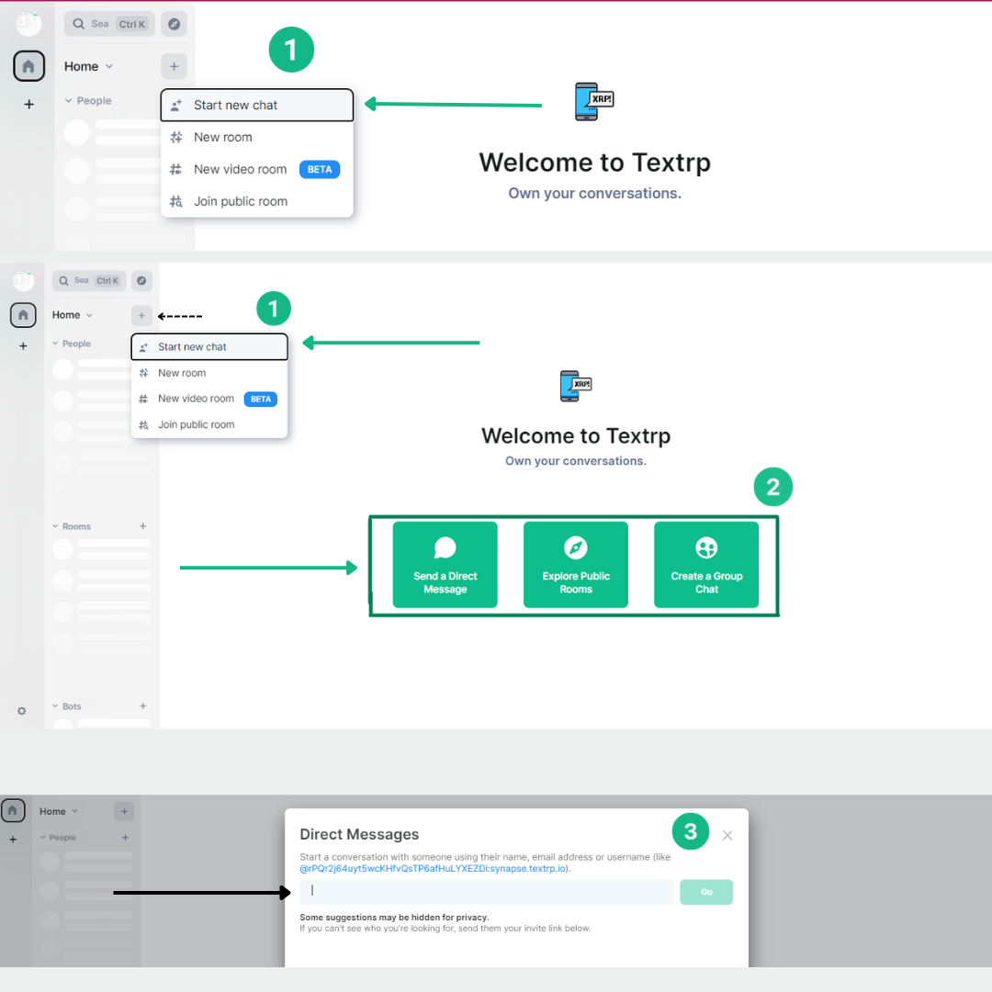Screen dimensions: 992x992
Task: Click the plus icon beside the Bots section
Action: (142, 706)
